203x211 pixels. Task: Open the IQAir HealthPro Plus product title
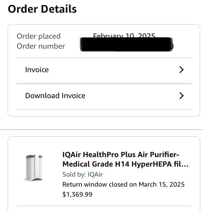coord(125,159)
